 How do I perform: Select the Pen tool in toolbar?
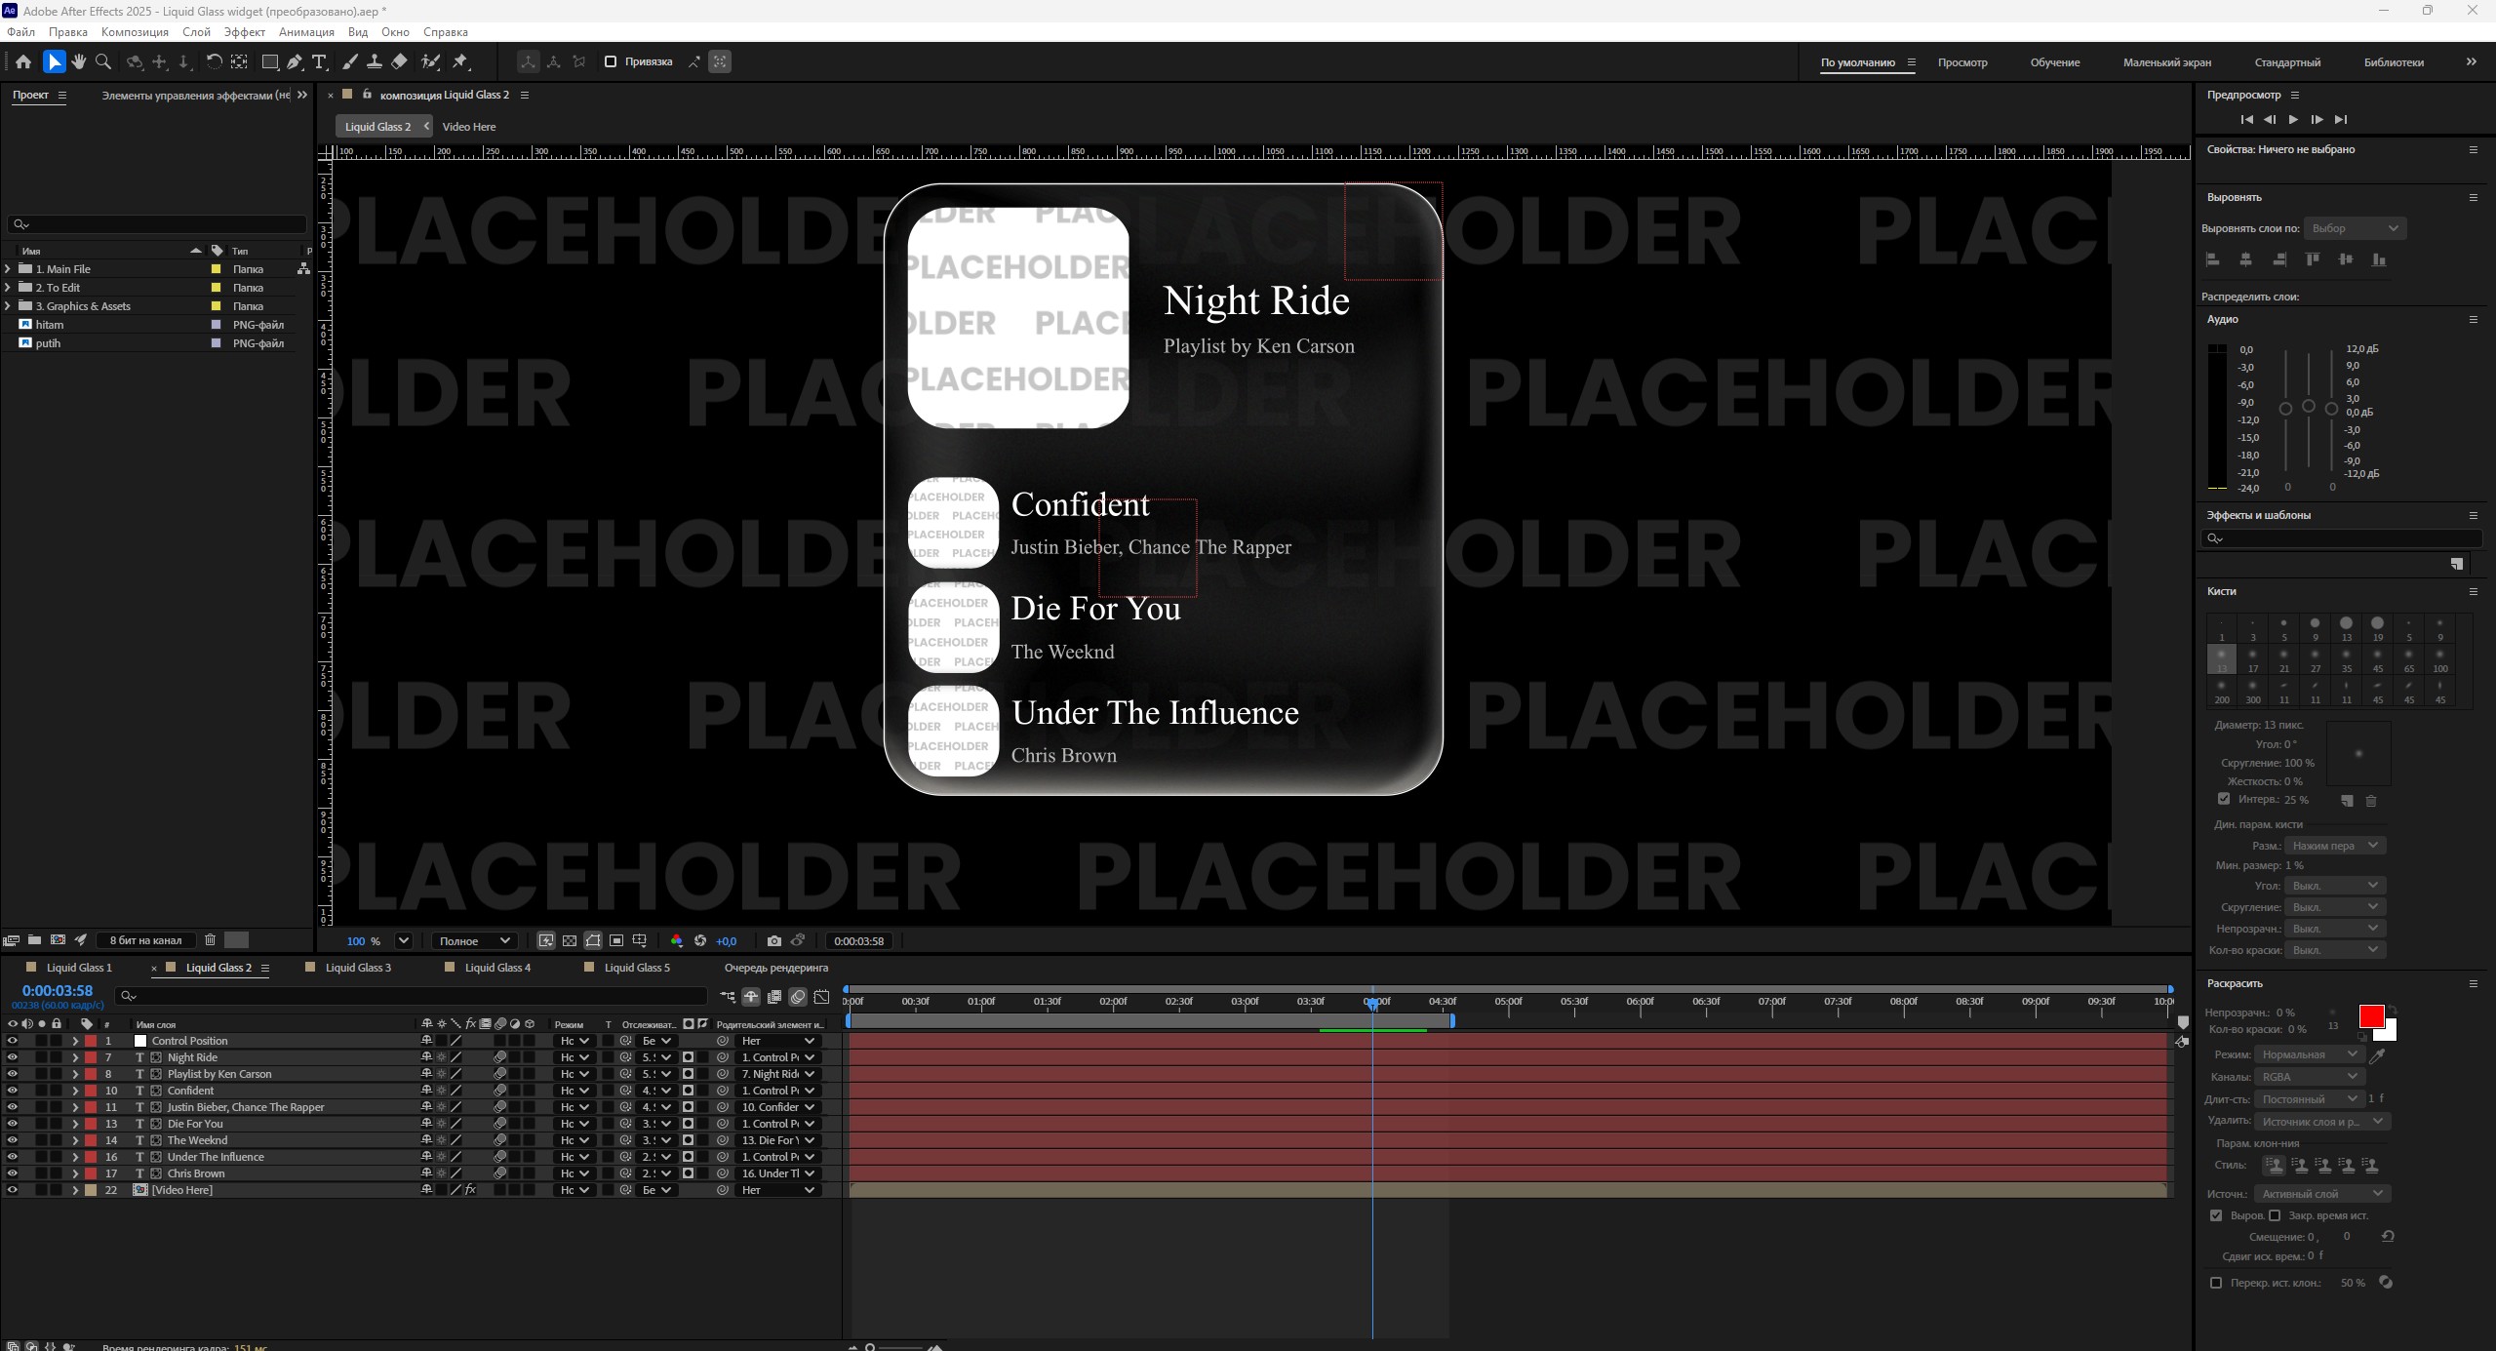pos(295,61)
